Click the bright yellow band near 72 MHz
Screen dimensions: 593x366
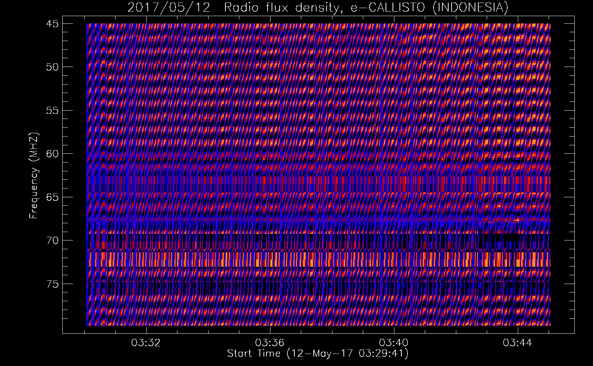tap(318, 259)
